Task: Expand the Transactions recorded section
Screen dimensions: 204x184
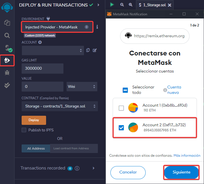Action: point(93,168)
